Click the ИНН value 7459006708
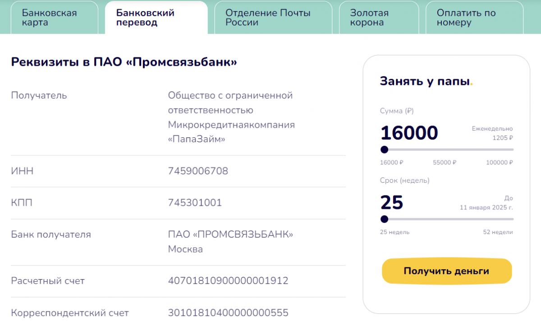The image size is (541, 325). [x=198, y=171]
